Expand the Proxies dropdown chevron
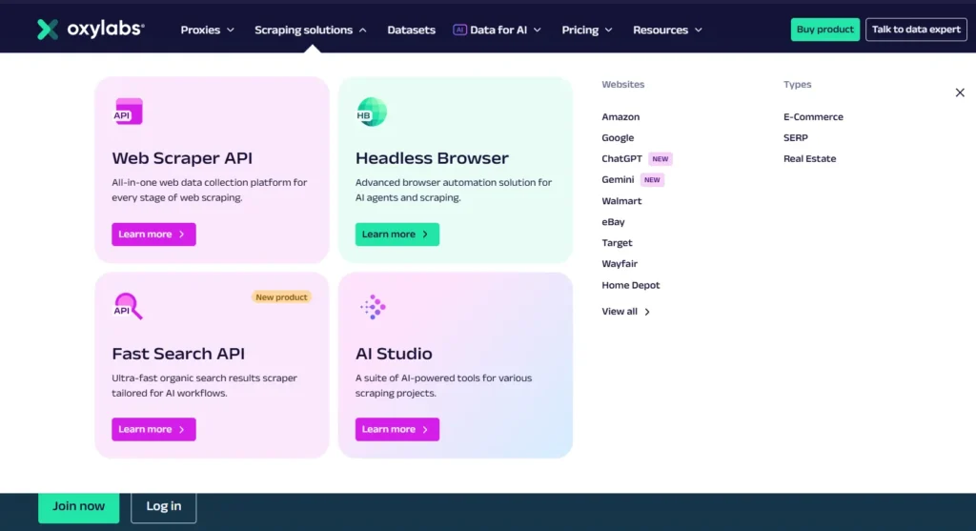The height and width of the screenshot is (531, 976). (231, 30)
